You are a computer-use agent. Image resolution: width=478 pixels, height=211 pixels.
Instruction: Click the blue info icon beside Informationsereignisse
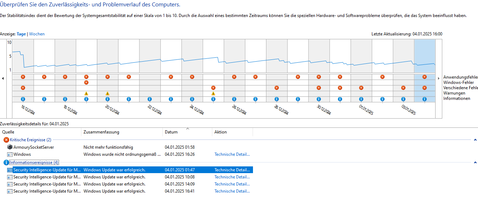(6, 162)
